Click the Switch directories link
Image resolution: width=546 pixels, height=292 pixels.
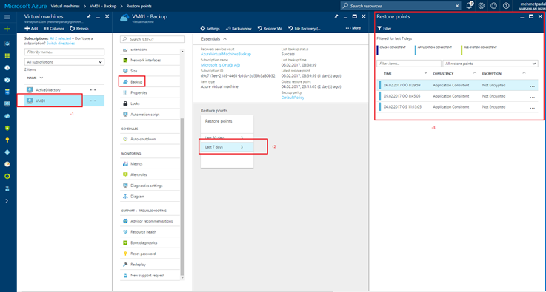[x=61, y=44]
